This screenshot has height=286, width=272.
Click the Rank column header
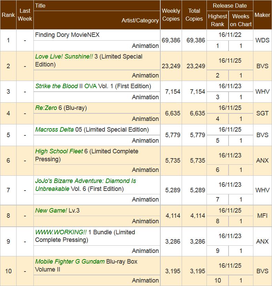click(8, 15)
